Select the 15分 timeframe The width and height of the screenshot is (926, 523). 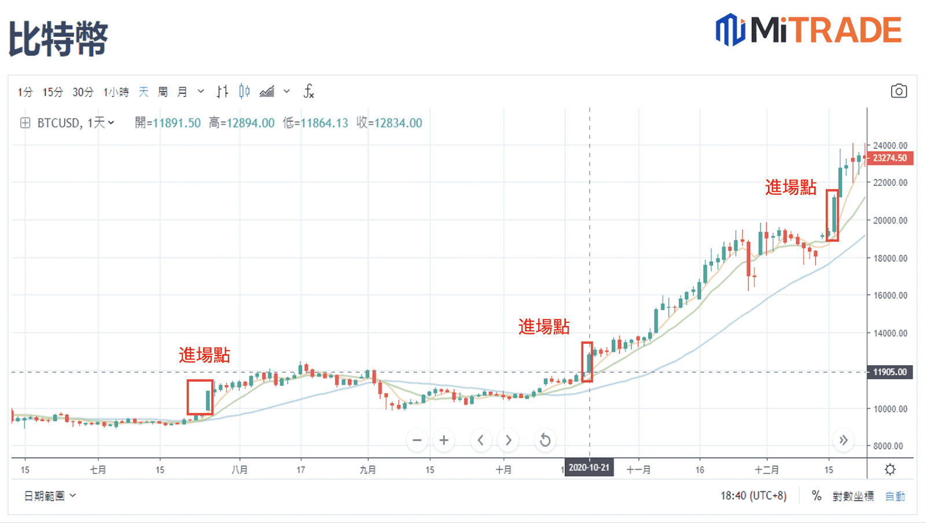(x=53, y=92)
